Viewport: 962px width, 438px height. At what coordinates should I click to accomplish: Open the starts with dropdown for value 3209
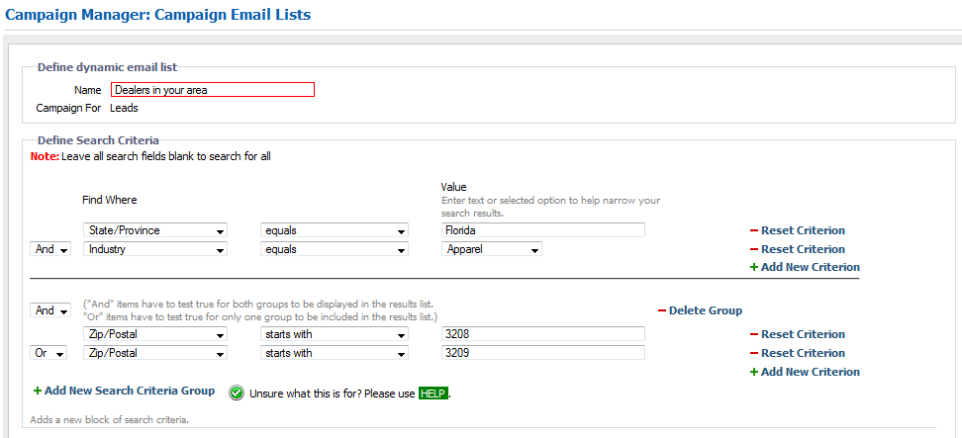pos(334,353)
